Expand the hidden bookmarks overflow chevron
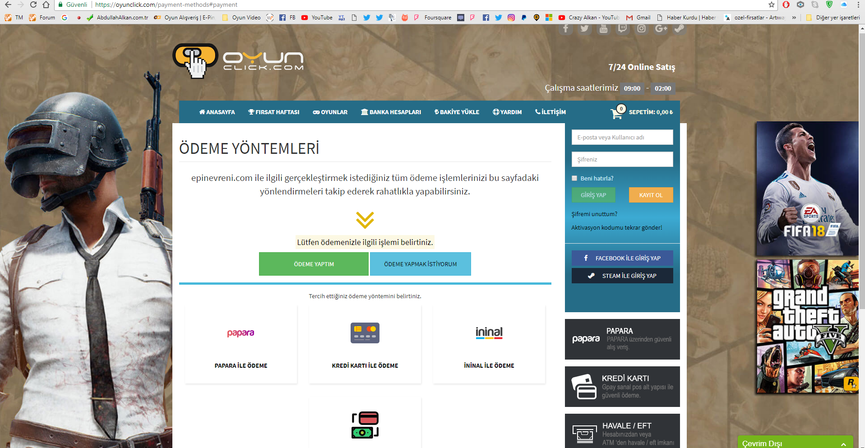 pyautogui.click(x=794, y=18)
